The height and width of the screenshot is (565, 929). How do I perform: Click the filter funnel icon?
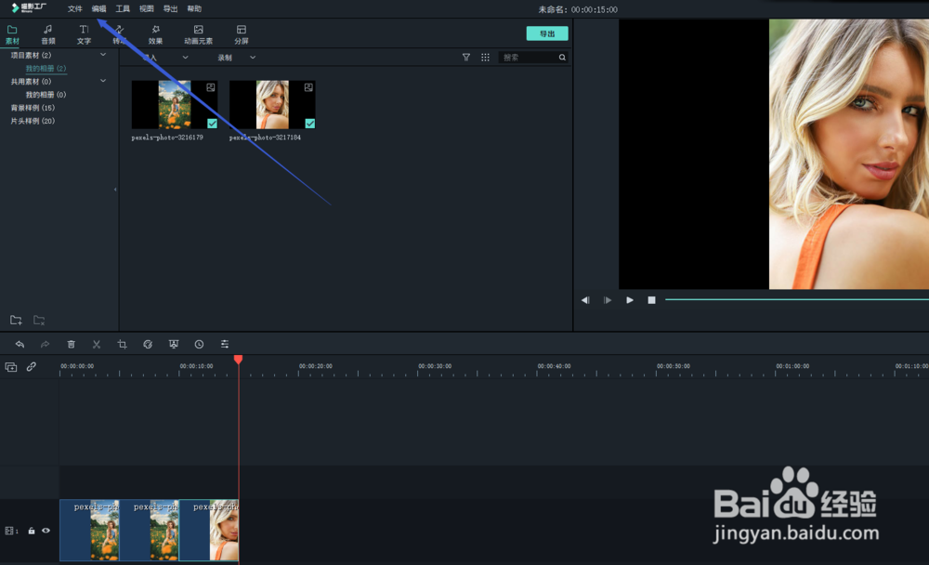tap(466, 58)
